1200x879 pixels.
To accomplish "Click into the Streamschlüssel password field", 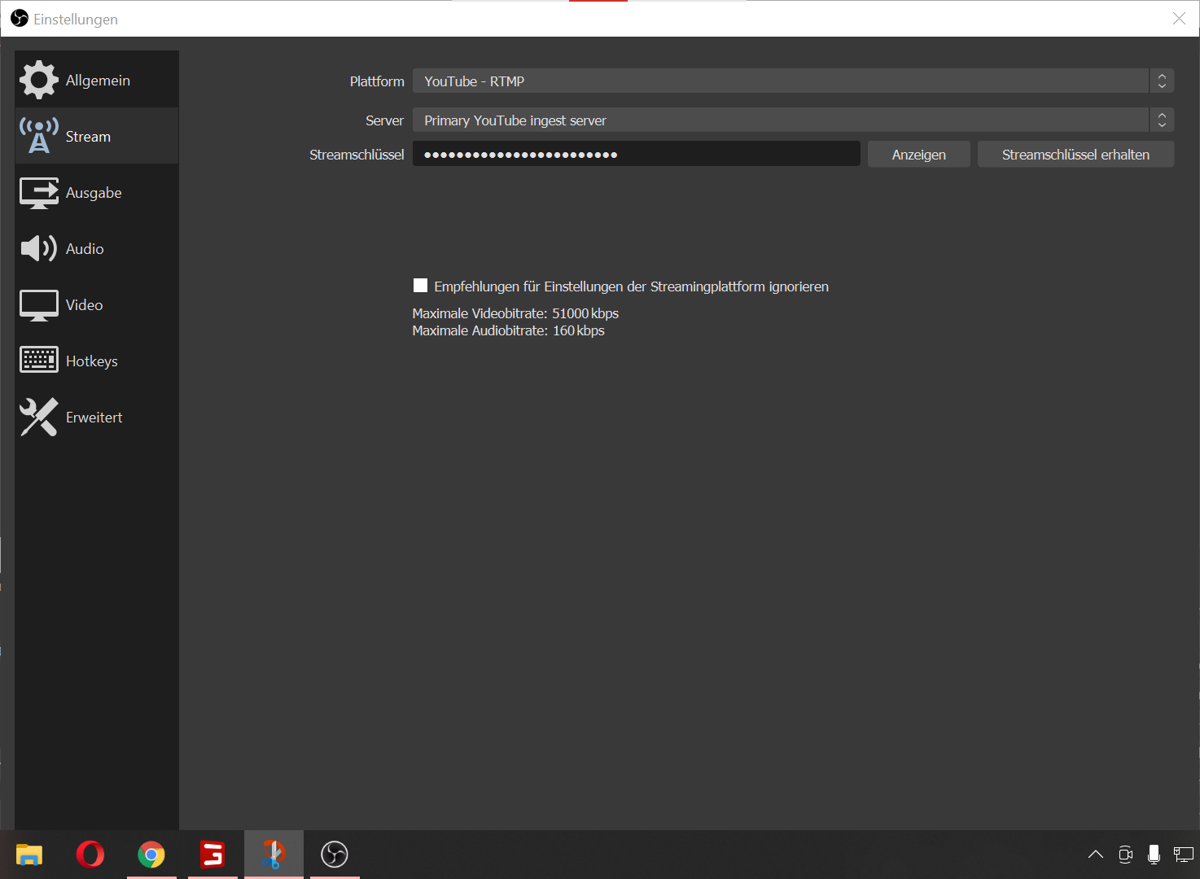I will click(x=636, y=155).
